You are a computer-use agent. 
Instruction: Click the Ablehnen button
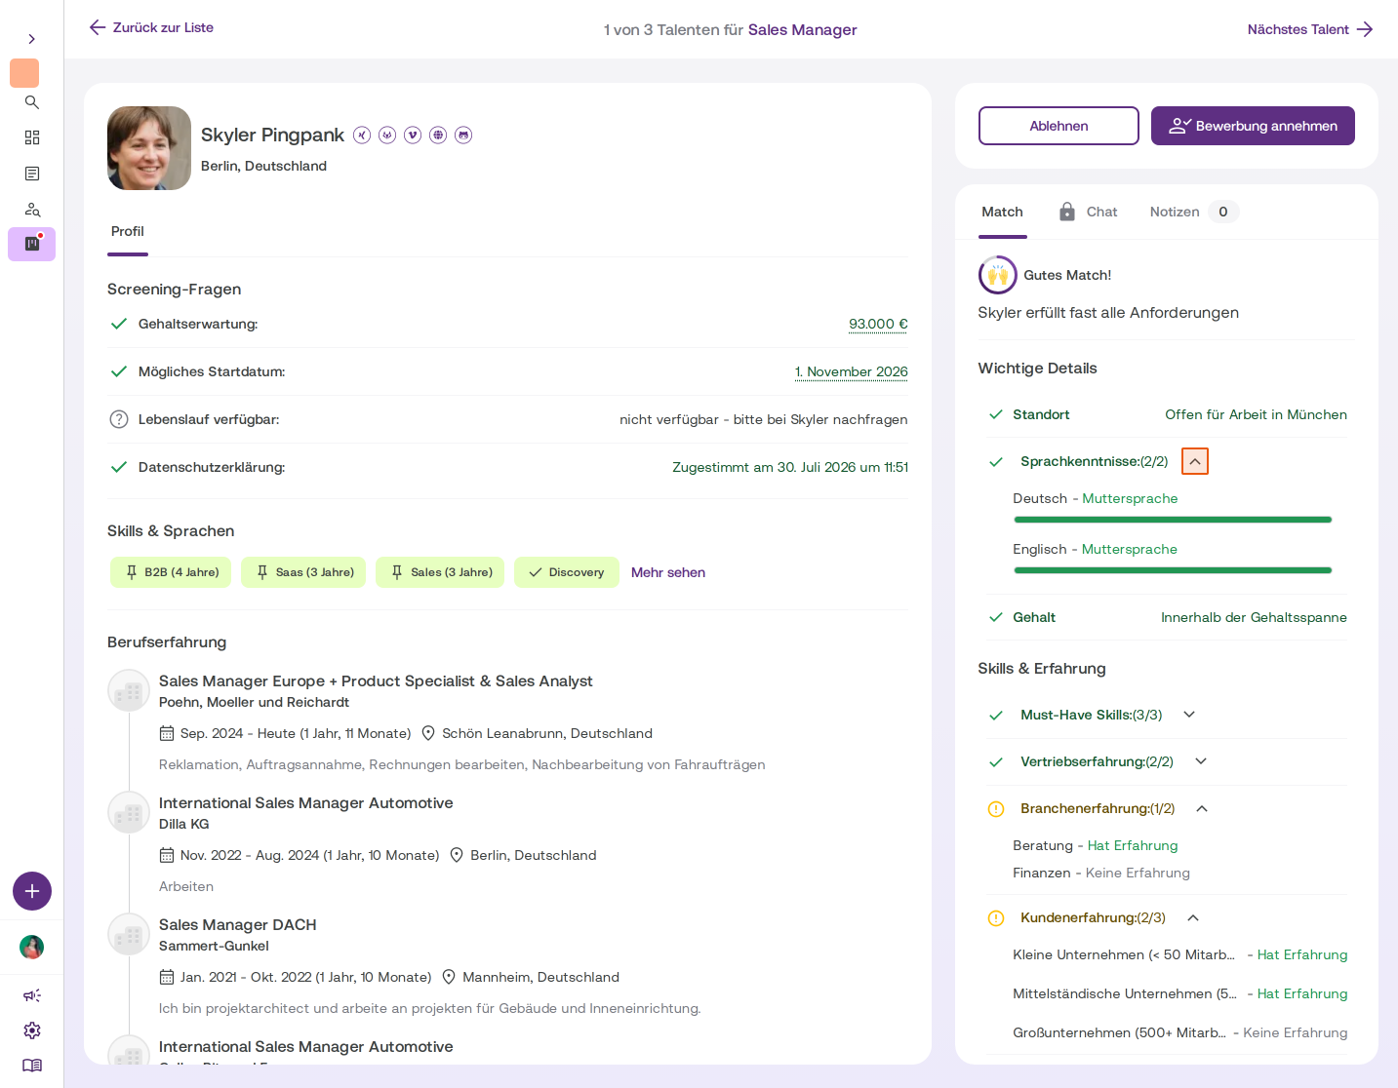point(1058,126)
